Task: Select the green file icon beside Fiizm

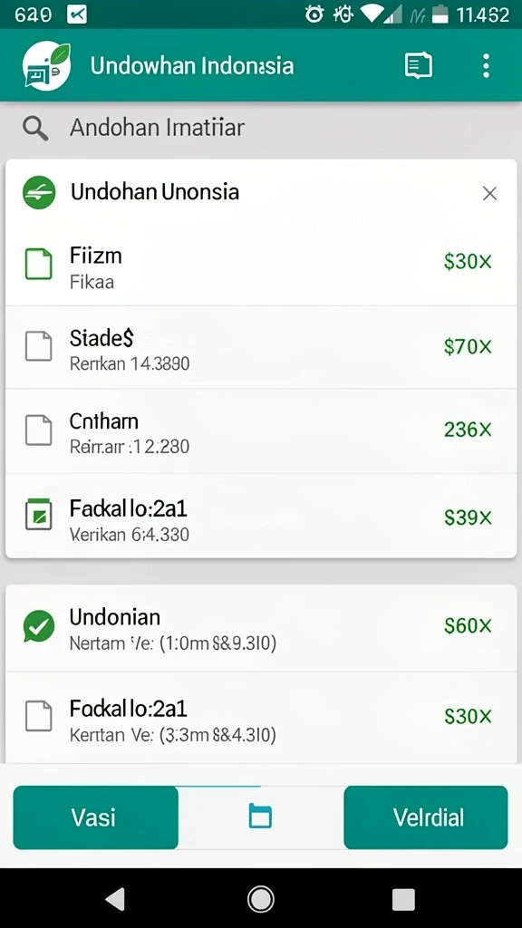Action: click(38, 264)
